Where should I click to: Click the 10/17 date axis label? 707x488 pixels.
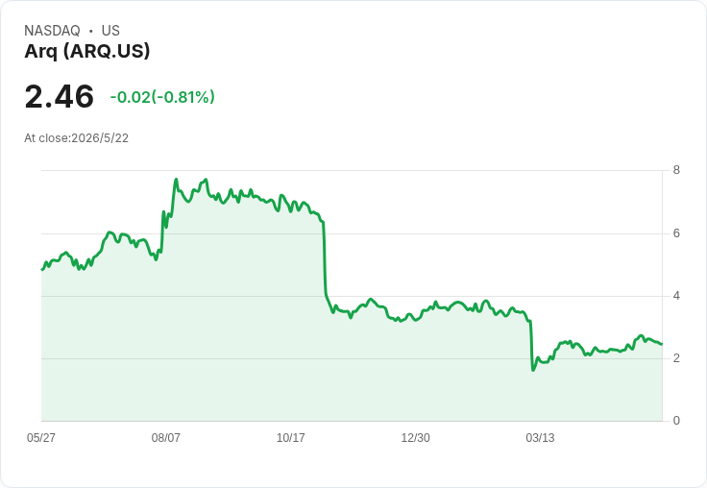(290, 437)
